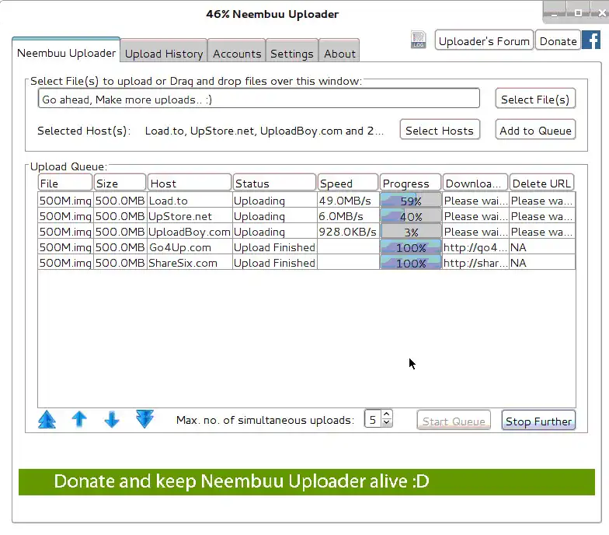Click the 3% progress bar for UploadBoy.com

[x=410, y=232]
